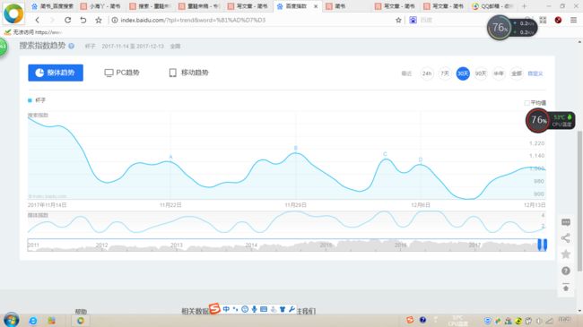The height and width of the screenshot is (327, 583).
Task: Click the Sogou input method S logo
Action: [x=214, y=308]
